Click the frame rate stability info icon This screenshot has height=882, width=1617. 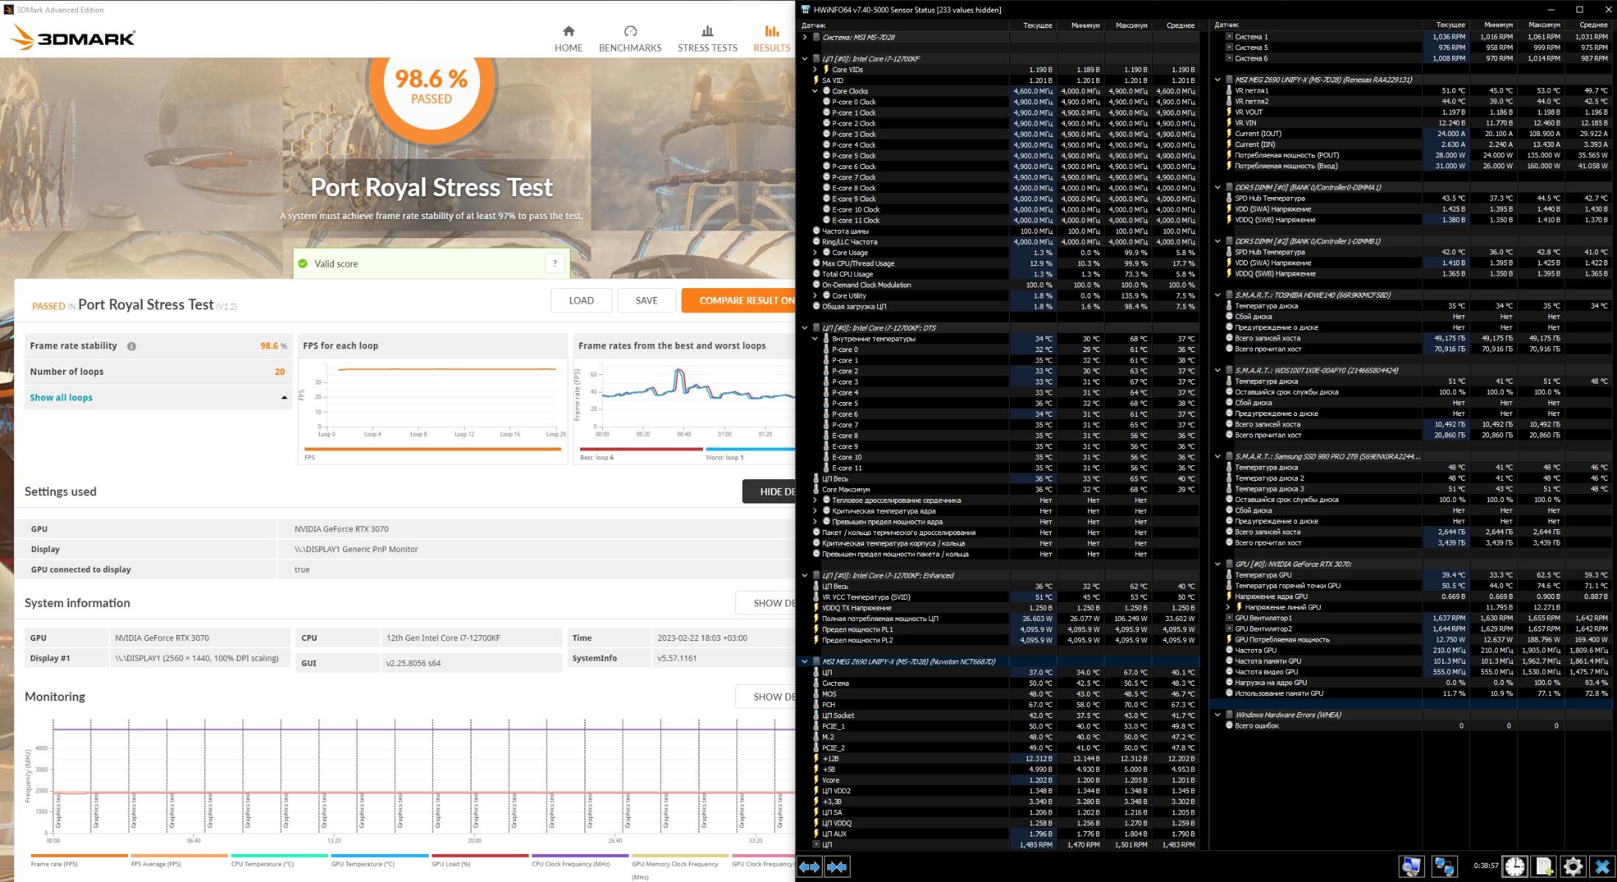(x=132, y=346)
